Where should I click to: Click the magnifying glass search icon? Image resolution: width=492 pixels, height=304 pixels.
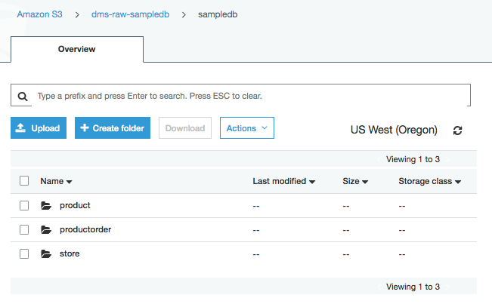pos(23,97)
